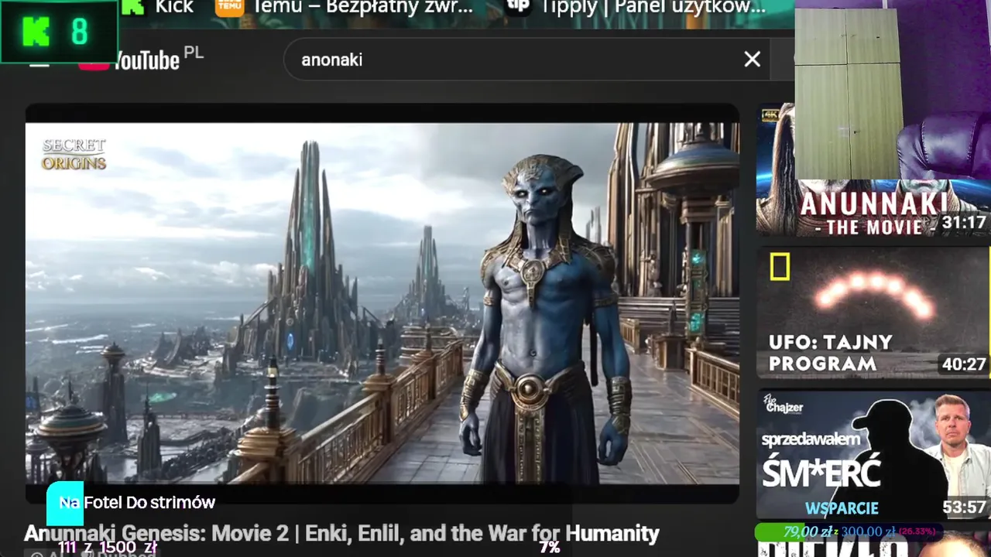
Task: Open the "sprzedawałem ŚM*ERĆ" suggested video
Action: (873, 455)
